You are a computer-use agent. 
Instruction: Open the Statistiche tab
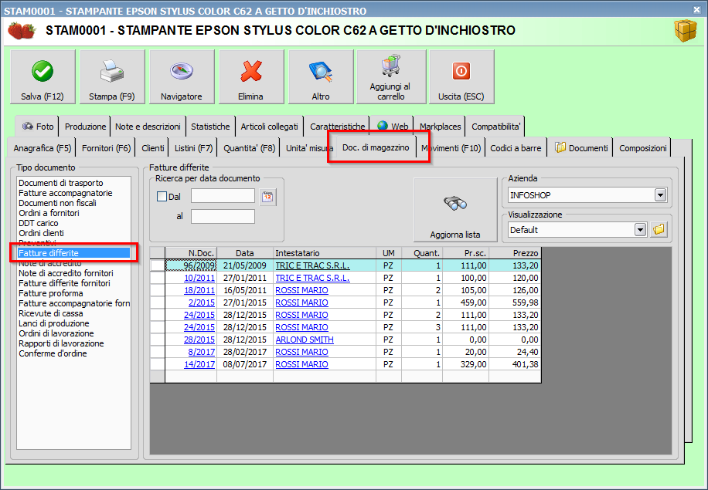(210, 127)
